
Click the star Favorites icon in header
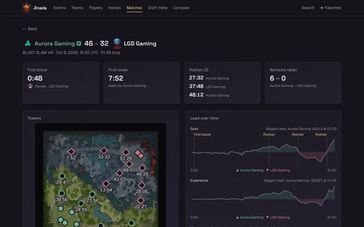coord(322,8)
